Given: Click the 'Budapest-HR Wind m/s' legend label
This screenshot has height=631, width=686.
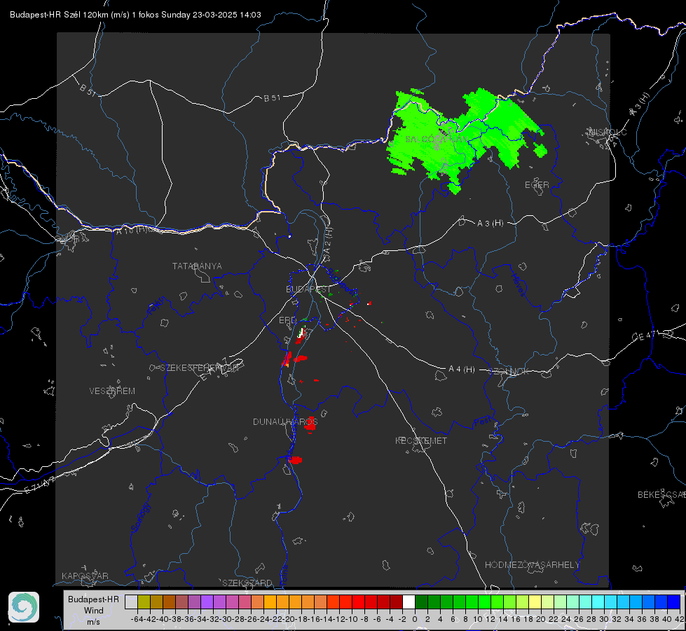Looking at the screenshot, I should point(93,610).
